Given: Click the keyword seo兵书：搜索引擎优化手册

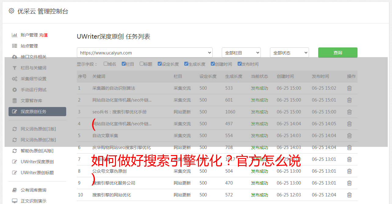Looking at the screenshot, I should point(120,112).
